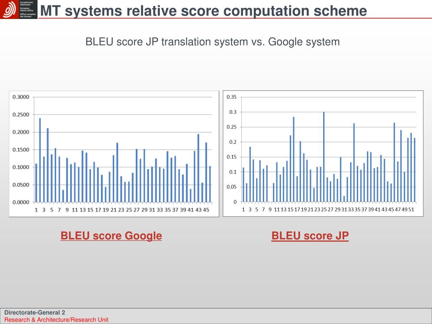Select the Directorate-General 2 footer text
The image size is (432, 324).
pyautogui.click(x=35, y=313)
